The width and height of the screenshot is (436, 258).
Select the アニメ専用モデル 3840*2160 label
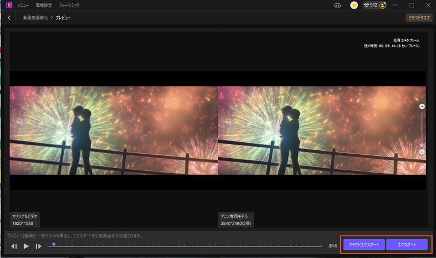click(x=236, y=220)
